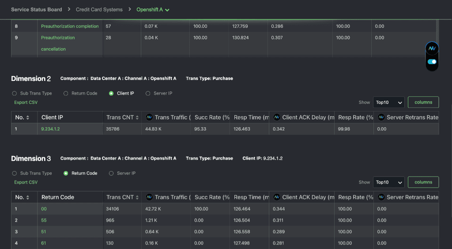Click Client ACK Delay header icon in Dimension 2
452x249 pixels.
point(277,117)
